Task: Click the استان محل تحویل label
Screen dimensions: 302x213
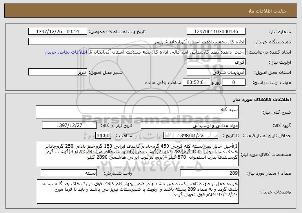Action: (x=273, y=73)
